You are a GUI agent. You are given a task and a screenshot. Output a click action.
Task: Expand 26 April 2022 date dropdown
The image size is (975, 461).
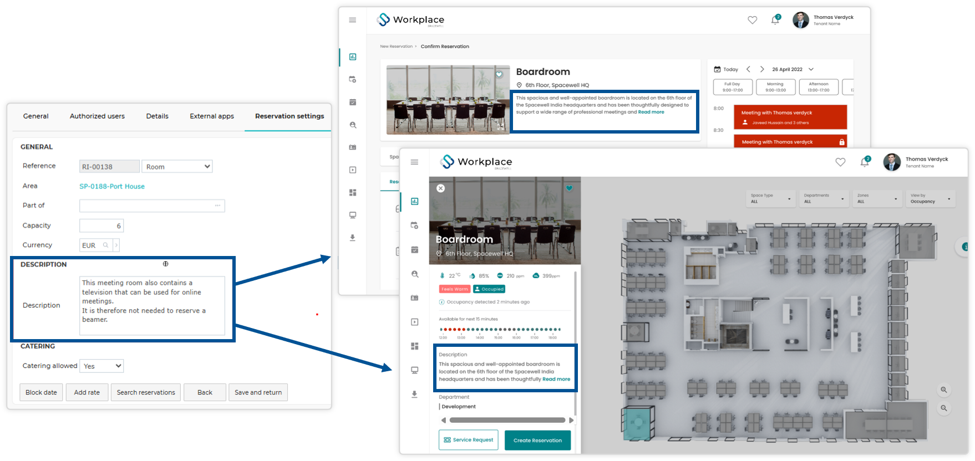coord(811,69)
